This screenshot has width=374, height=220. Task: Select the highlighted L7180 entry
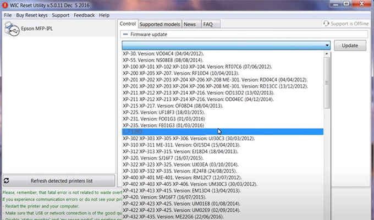click(223, 131)
